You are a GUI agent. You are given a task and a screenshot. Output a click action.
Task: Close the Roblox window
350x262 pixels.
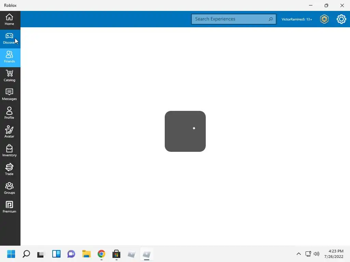342,5
